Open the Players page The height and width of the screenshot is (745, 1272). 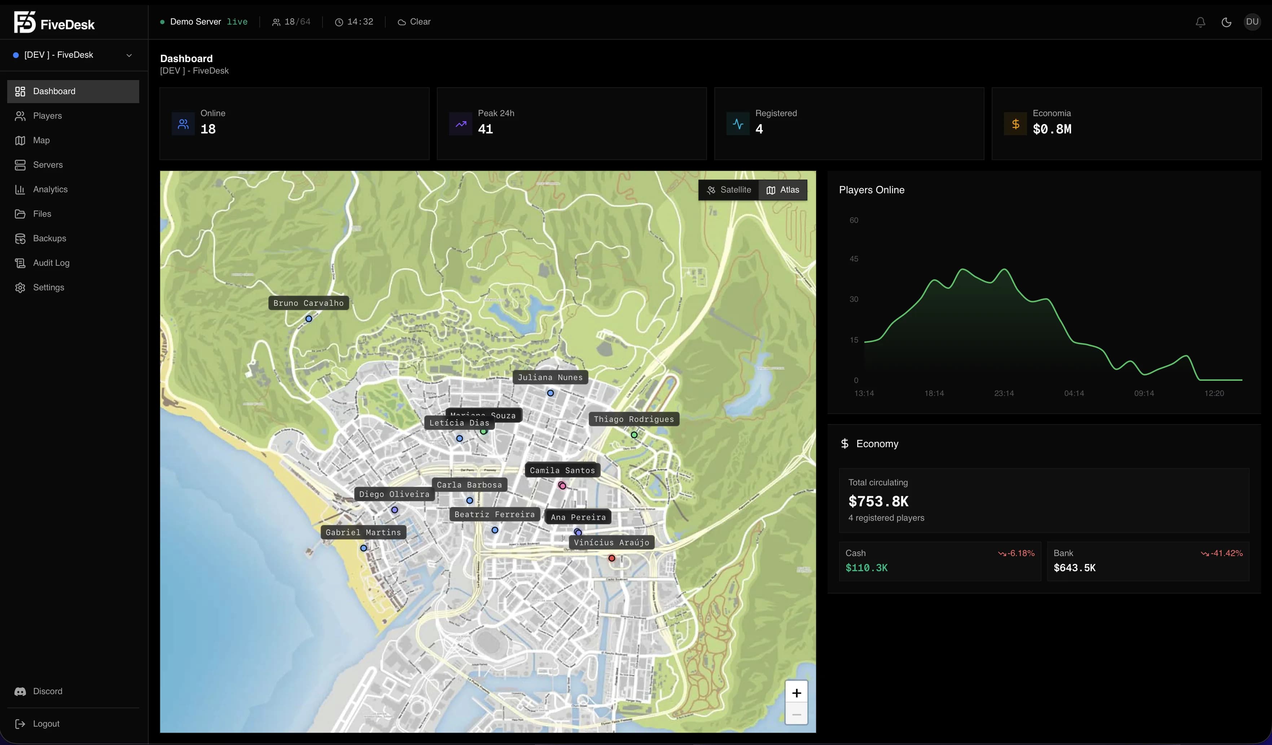point(73,116)
